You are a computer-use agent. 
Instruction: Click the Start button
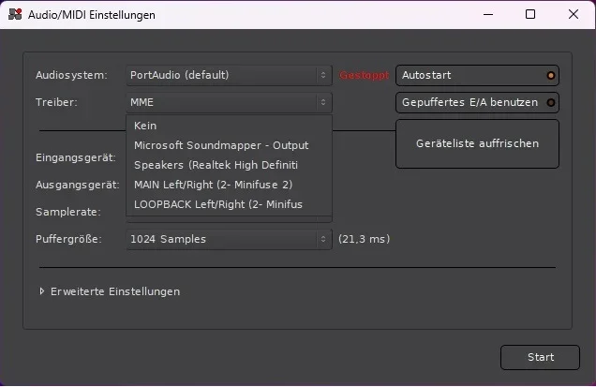tap(540, 357)
